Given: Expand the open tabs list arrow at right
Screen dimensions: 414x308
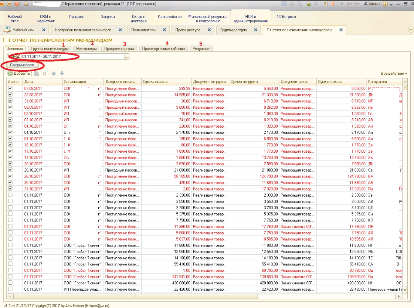Looking at the screenshot, I should [x=411, y=30].
